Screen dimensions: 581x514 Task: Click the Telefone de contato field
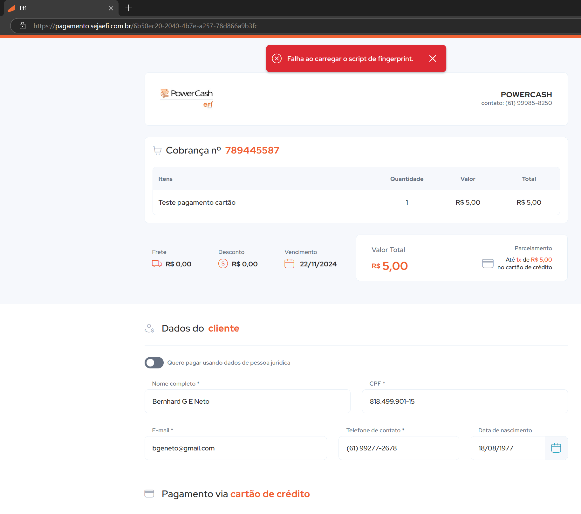(x=399, y=448)
